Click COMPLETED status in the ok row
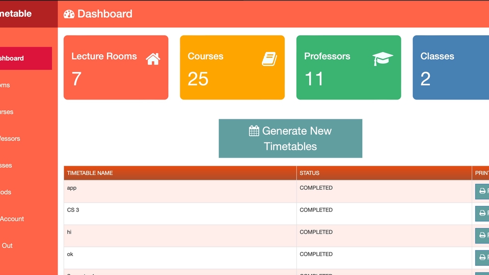Image resolution: width=489 pixels, height=275 pixels. click(x=316, y=255)
